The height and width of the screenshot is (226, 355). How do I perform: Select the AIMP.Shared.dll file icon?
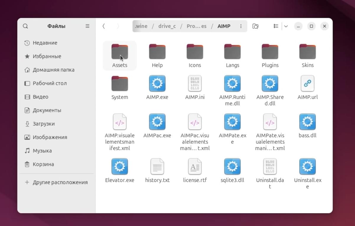270,83
